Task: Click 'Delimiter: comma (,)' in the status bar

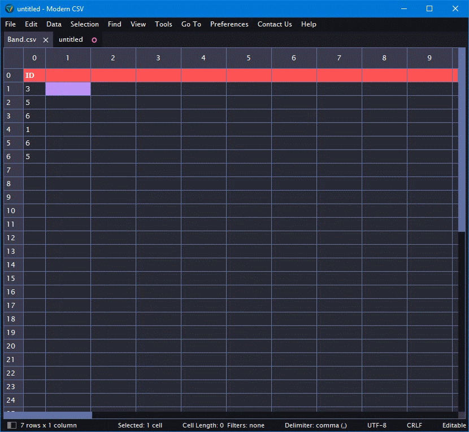Action: click(316, 425)
